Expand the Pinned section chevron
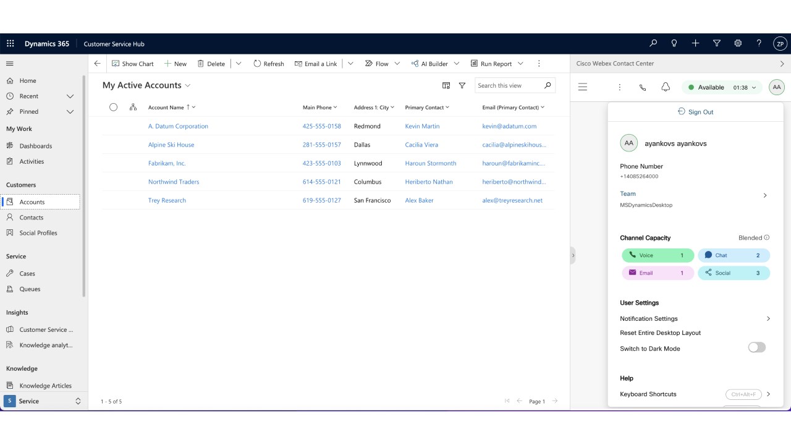 coord(70,112)
